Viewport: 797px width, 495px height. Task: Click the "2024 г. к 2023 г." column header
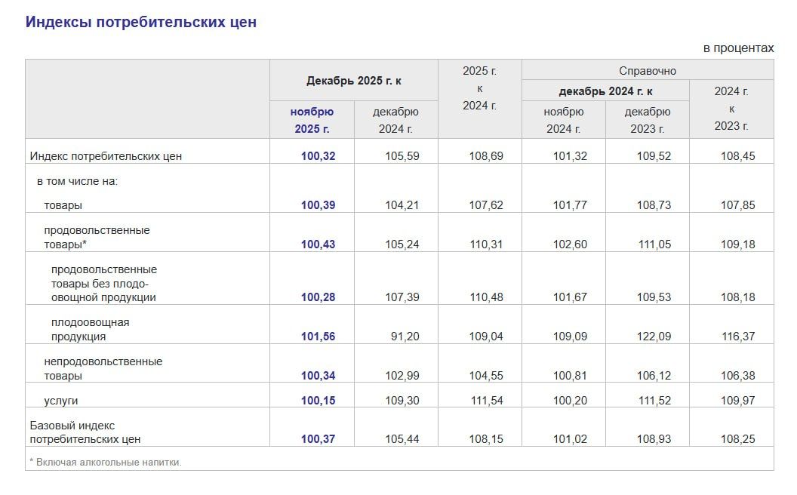tap(731, 109)
